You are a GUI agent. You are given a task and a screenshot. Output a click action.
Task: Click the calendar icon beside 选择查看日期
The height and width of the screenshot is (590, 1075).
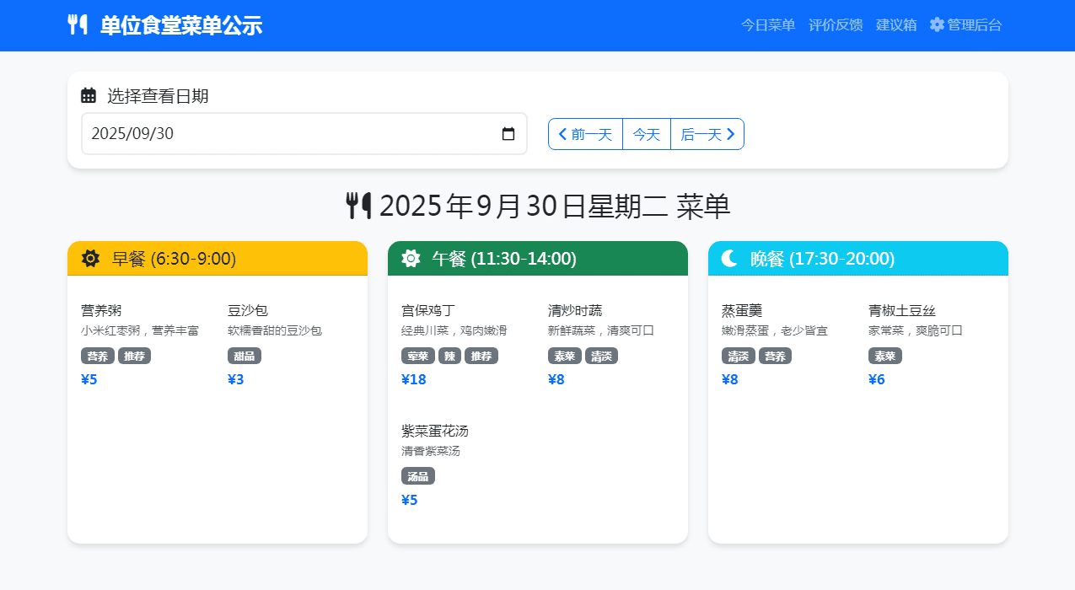click(x=89, y=96)
